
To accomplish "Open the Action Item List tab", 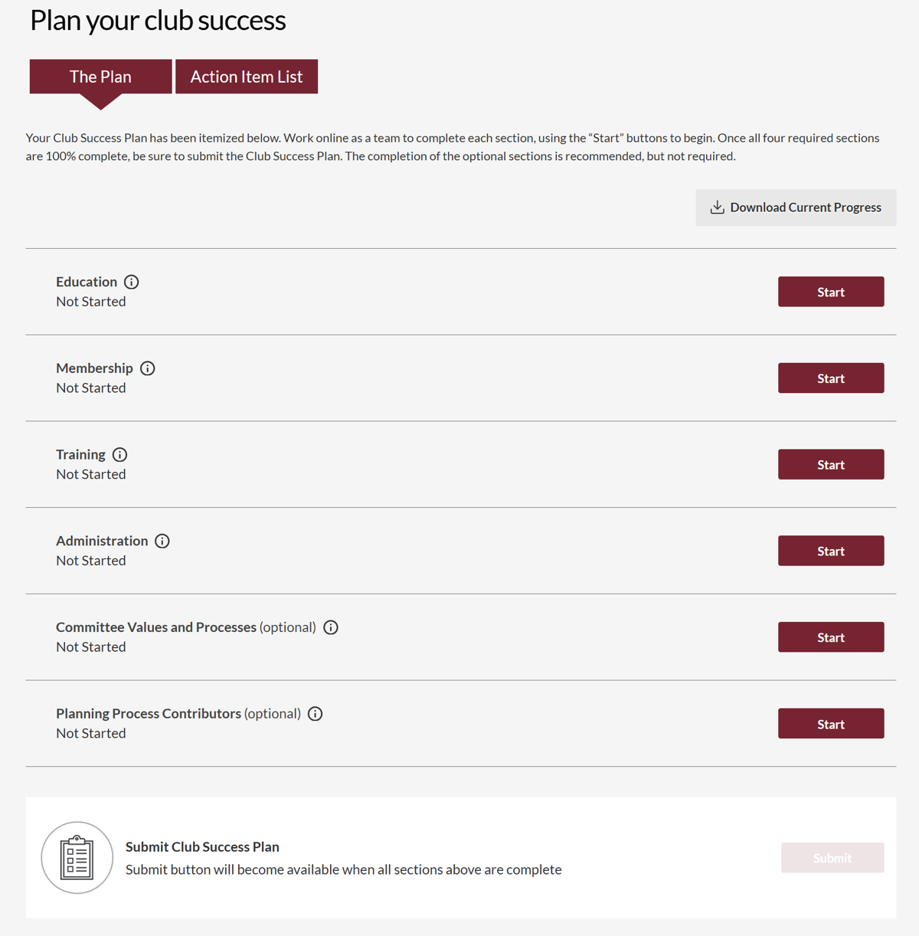I will coord(247,77).
